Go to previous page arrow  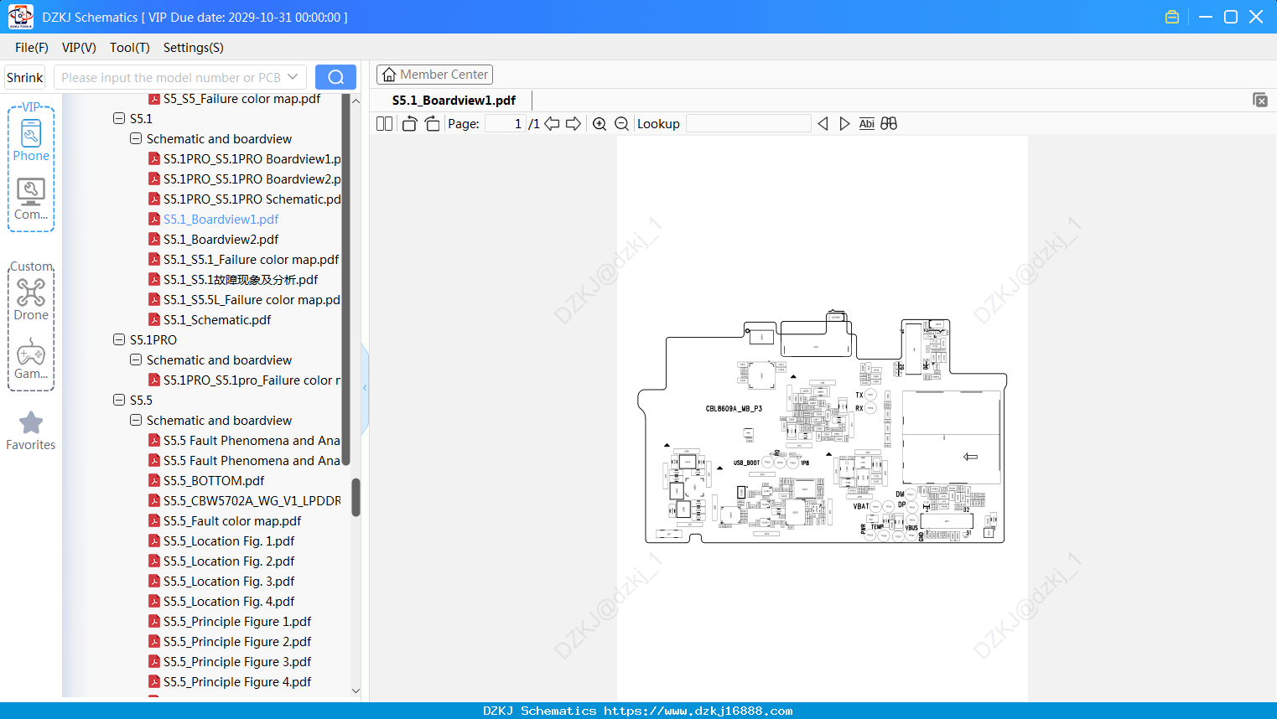point(552,123)
